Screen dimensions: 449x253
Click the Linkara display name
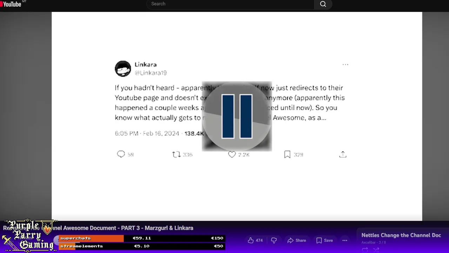tap(146, 65)
